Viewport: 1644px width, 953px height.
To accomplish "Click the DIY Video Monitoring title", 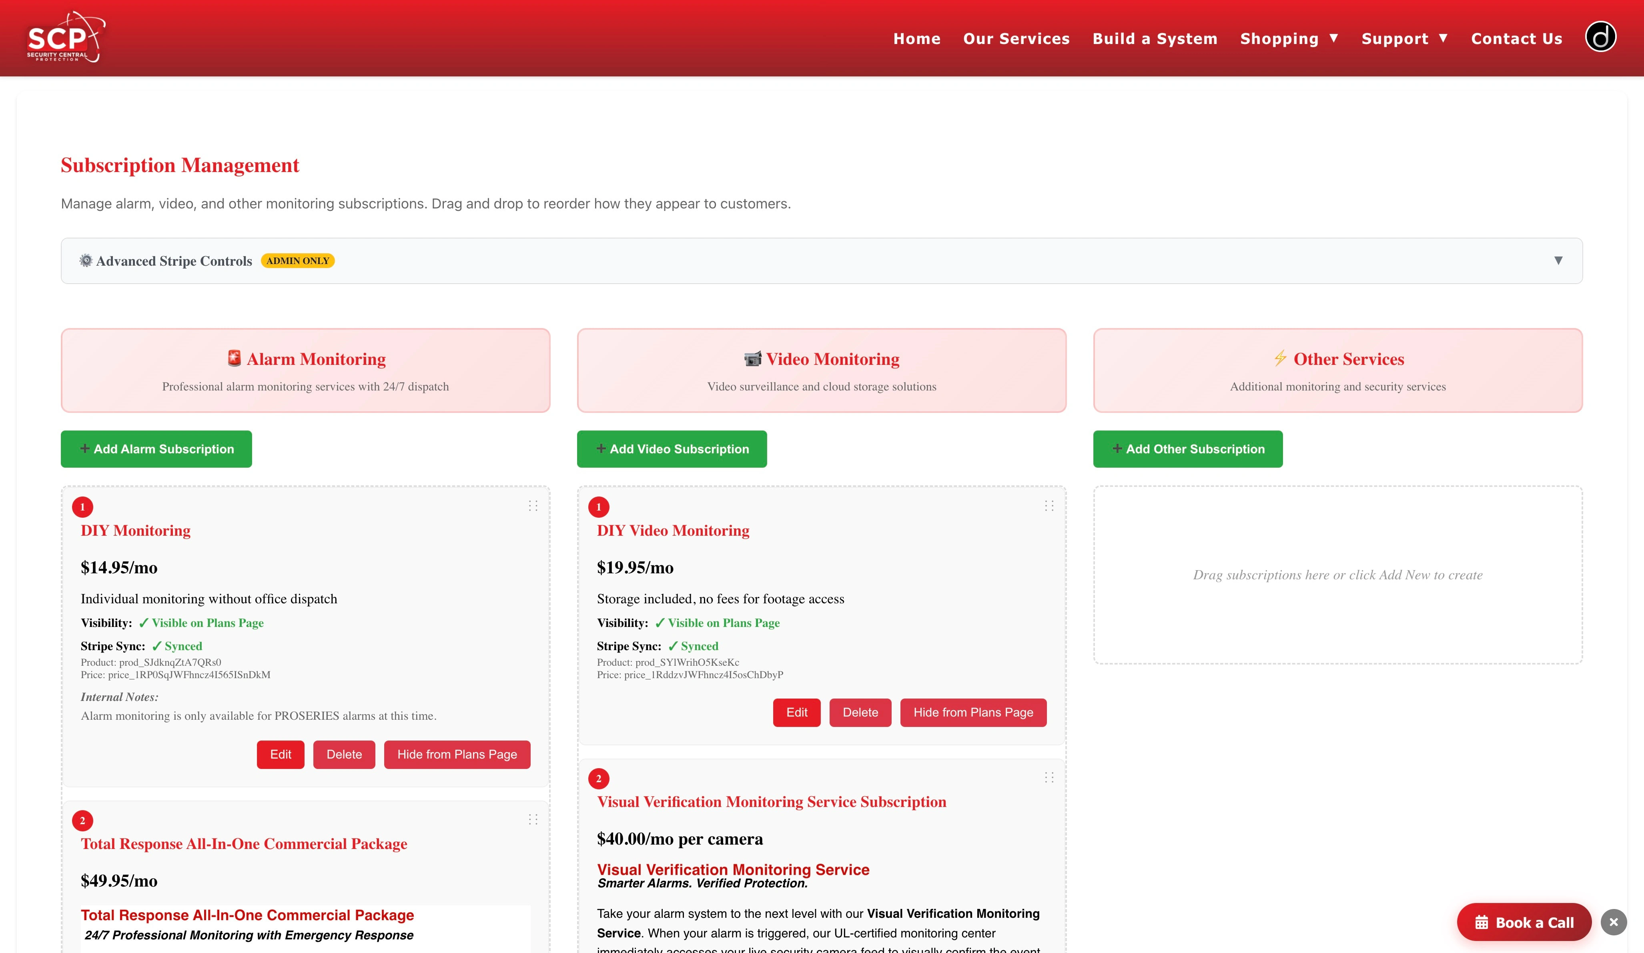I will tap(673, 531).
